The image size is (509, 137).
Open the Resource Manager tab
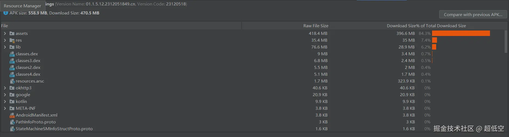click(22, 6)
